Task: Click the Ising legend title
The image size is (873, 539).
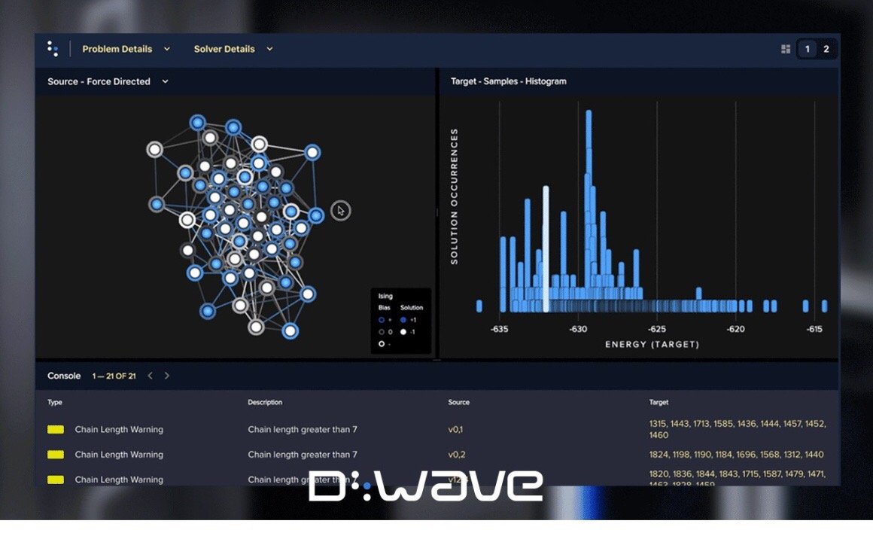Action: click(385, 297)
